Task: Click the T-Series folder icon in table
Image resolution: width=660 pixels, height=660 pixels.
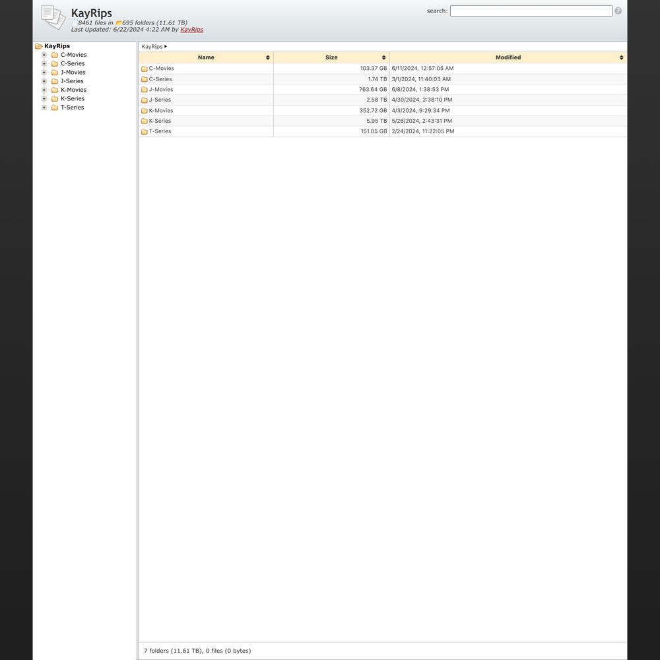Action: [x=145, y=132]
